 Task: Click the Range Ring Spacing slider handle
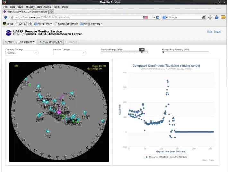coord(163,52)
